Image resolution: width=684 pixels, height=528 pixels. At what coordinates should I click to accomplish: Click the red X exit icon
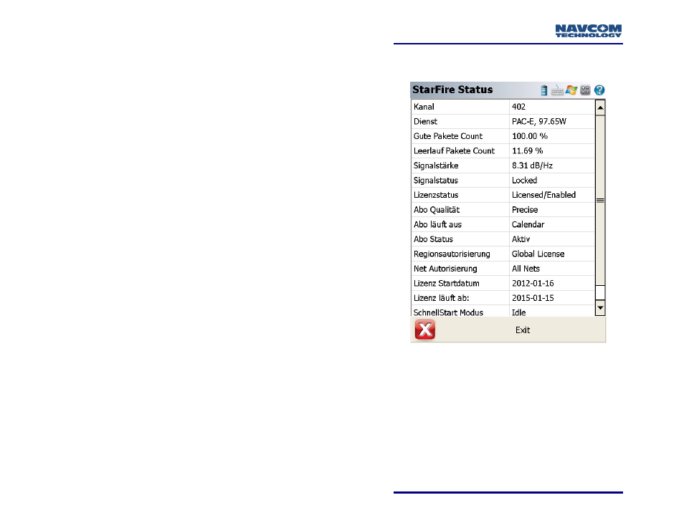pyautogui.click(x=425, y=330)
